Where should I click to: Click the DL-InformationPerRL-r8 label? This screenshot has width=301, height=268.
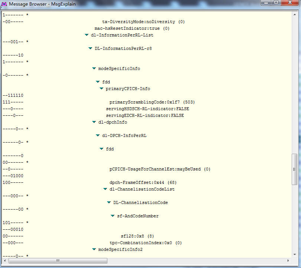pos(123,48)
